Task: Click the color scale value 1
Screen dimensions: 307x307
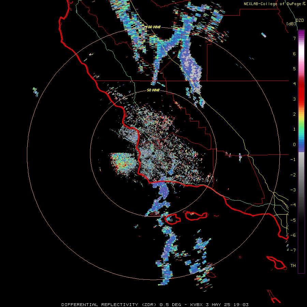Action: [x=294, y=129]
